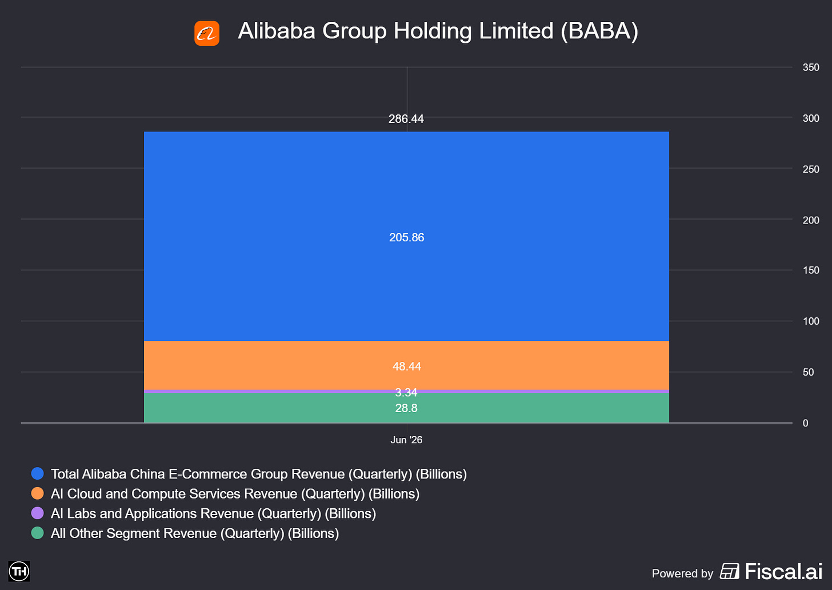Select Total Alibaba China E-Commerce legend label
Image resolution: width=832 pixels, height=590 pixels.
[259, 474]
